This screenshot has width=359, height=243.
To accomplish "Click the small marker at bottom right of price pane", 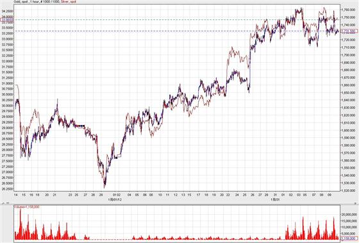I will coord(355,203).
